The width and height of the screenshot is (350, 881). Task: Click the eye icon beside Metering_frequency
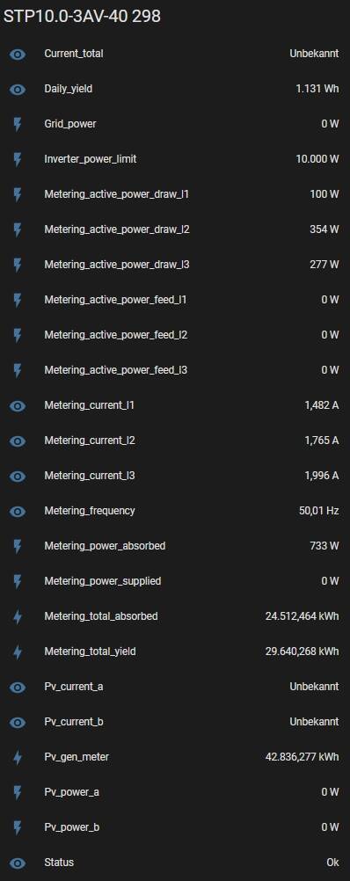pos(18,512)
